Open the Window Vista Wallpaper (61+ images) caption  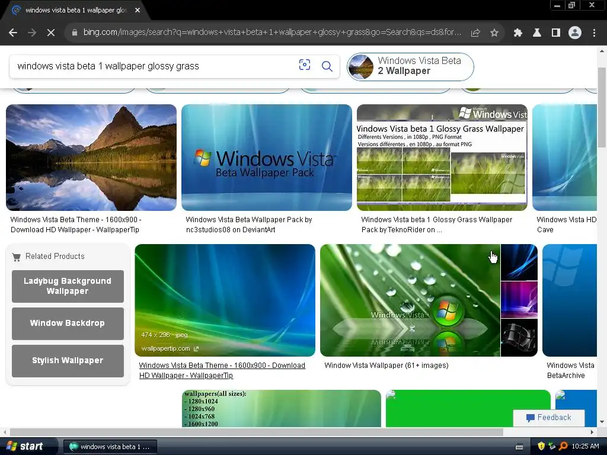(386, 365)
